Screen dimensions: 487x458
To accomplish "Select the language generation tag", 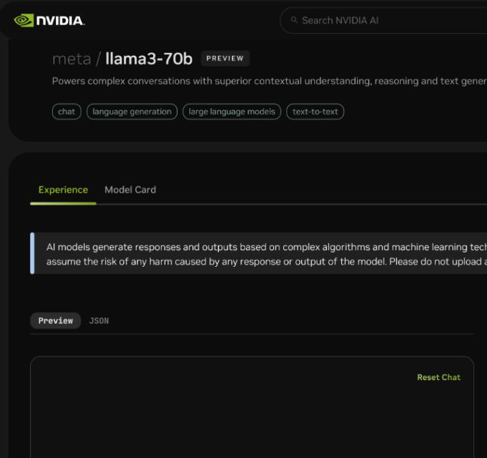I will pos(132,112).
